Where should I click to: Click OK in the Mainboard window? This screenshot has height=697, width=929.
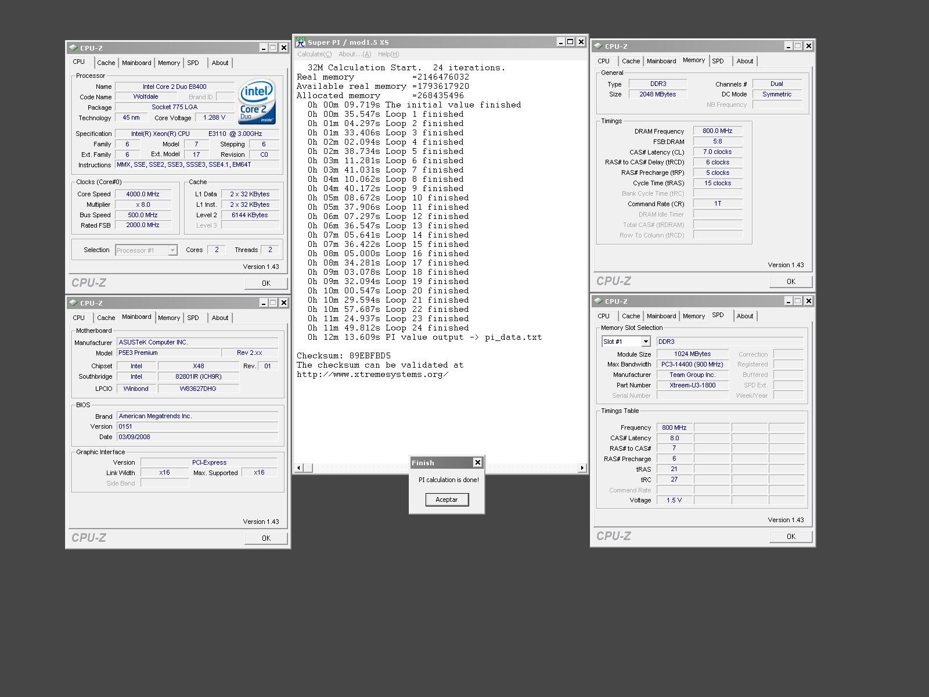pyautogui.click(x=266, y=538)
